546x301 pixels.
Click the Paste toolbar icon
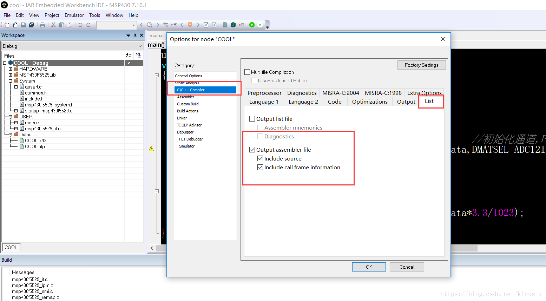(69, 25)
